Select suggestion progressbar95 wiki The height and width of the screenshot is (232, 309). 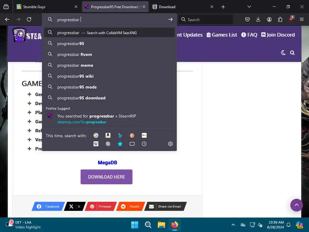(109, 76)
